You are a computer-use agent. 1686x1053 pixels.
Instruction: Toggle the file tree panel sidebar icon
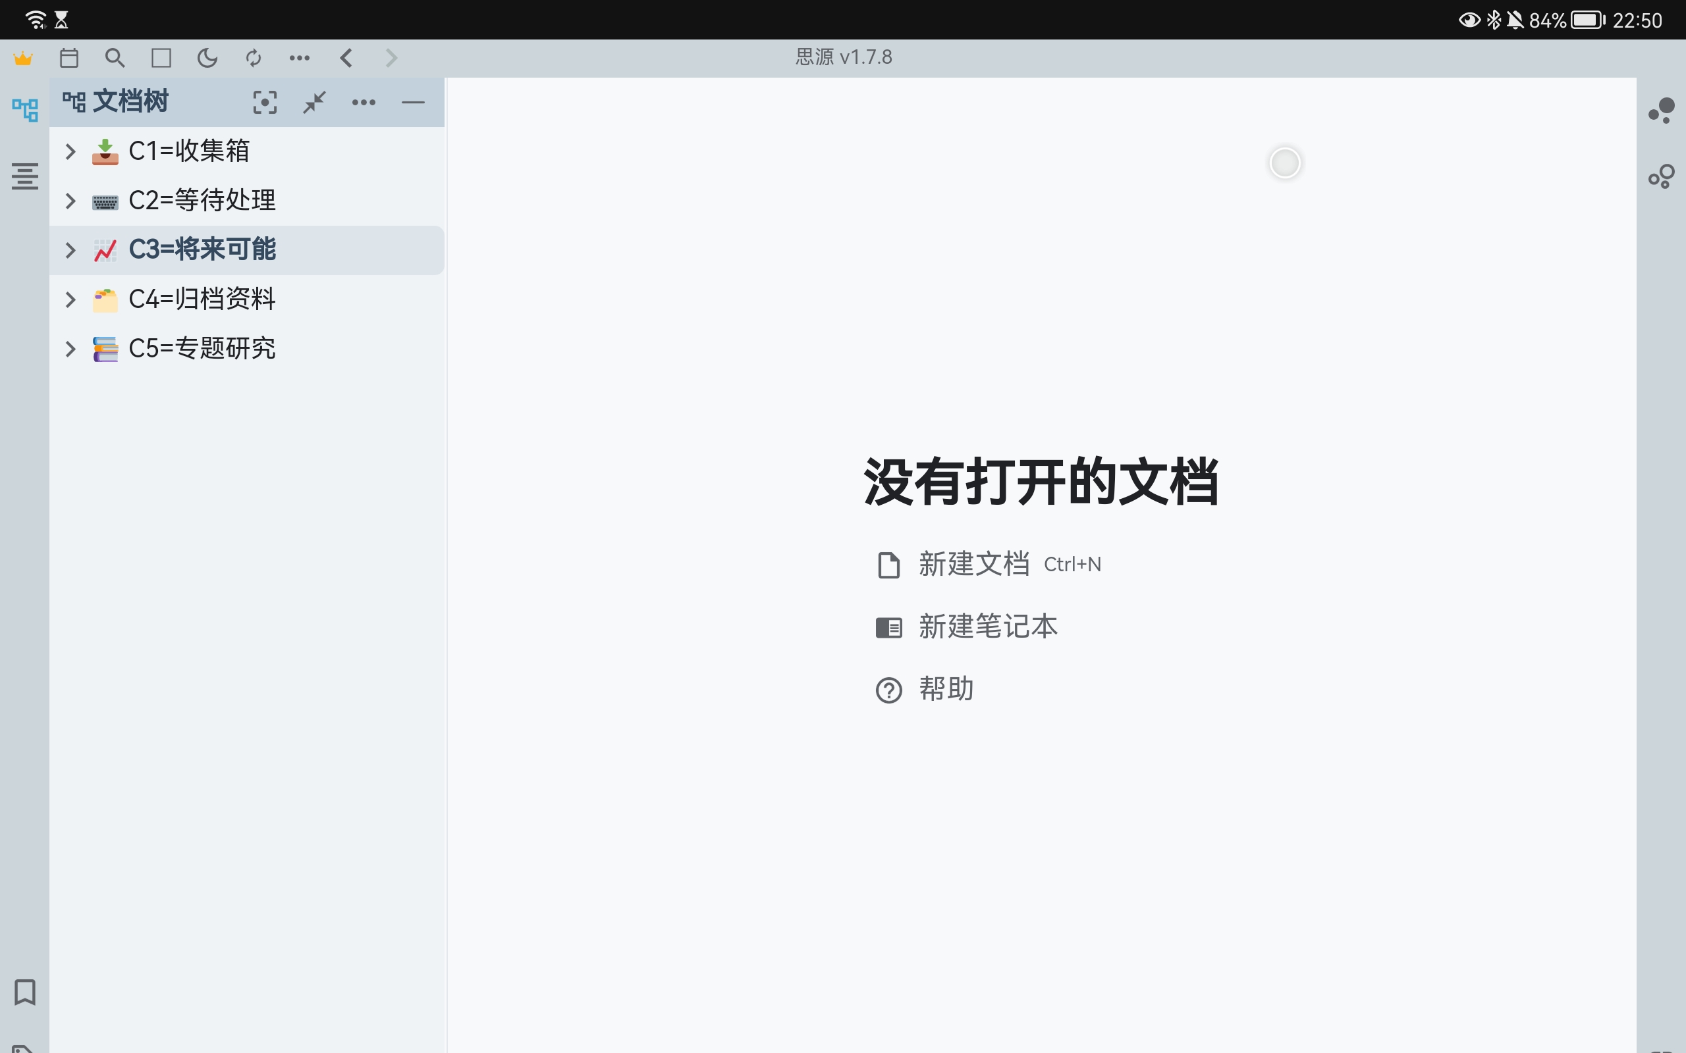point(25,109)
